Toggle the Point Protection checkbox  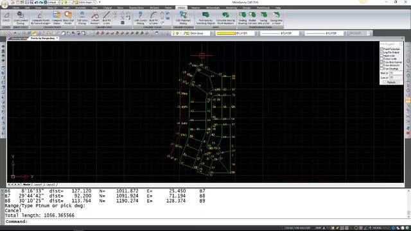[381, 49]
